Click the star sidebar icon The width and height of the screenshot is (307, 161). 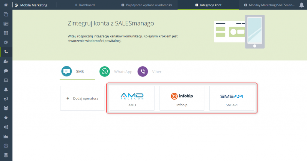(6, 118)
